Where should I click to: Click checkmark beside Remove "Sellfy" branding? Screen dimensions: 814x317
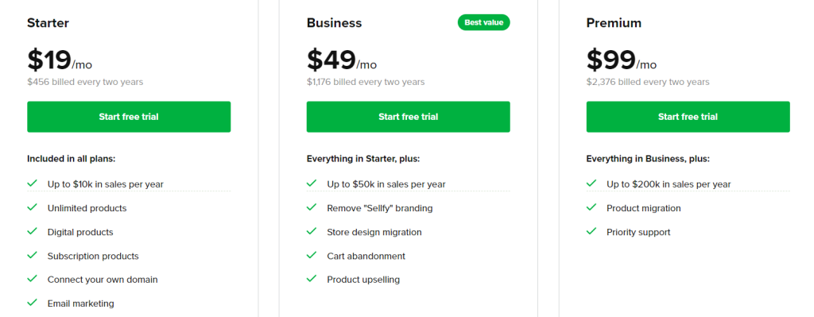tap(312, 207)
